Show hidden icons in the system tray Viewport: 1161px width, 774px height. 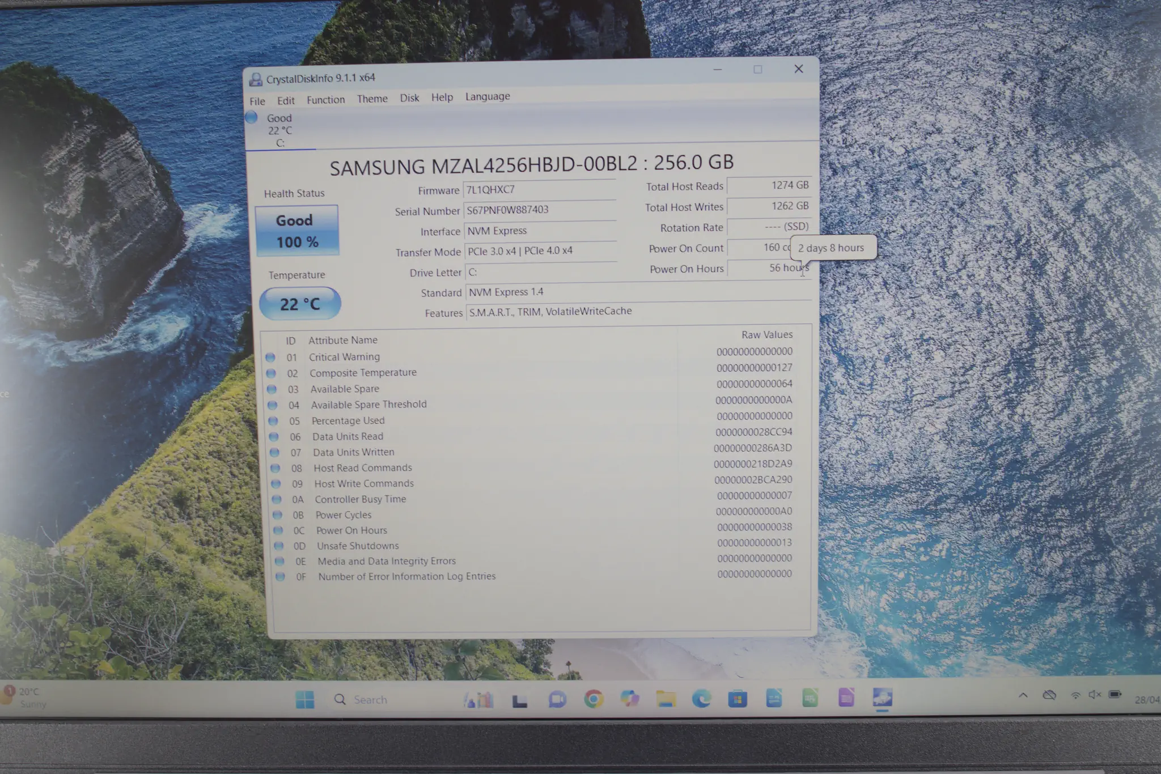click(1023, 695)
